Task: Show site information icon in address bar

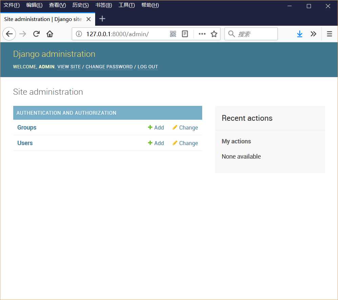Action: tap(79, 34)
